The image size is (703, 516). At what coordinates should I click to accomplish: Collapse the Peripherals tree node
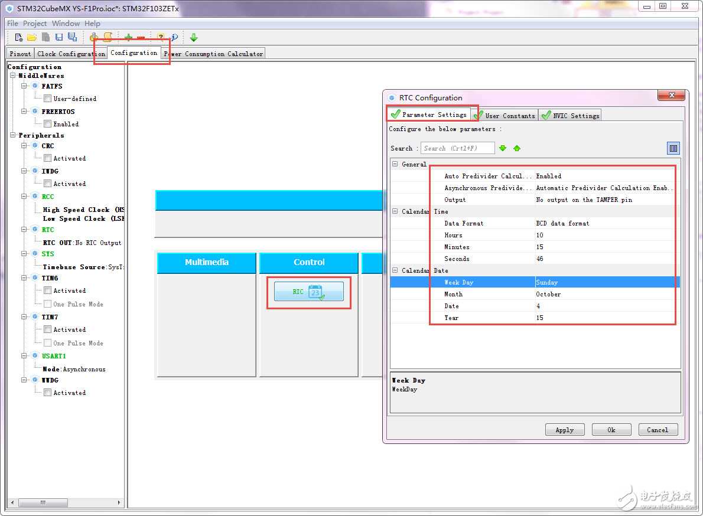pos(13,135)
